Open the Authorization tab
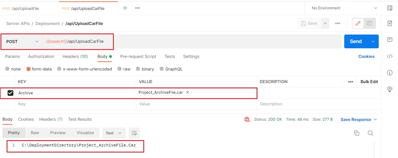Screen dimensions: 398x158 point(41,56)
